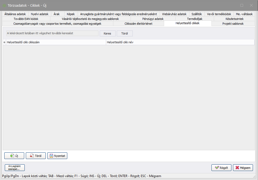The width and height of the screenshot is (258, 180).
Task: Click the green plus Új button
Action: click(x=14, y=156)
